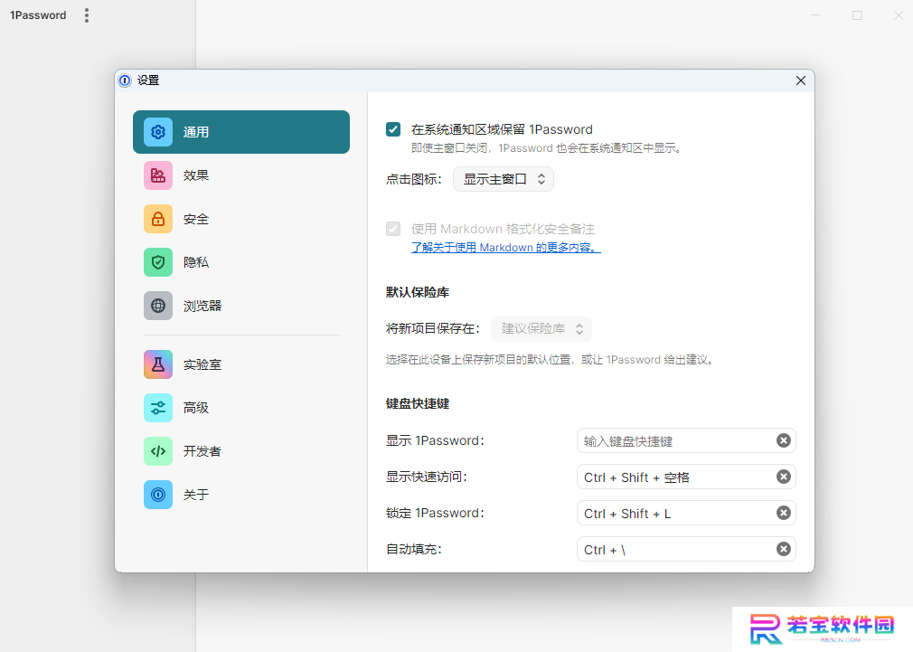This screenshot has height=652, width=913.
Task: Open the 高级 settings tab
Action: point(241,408)
